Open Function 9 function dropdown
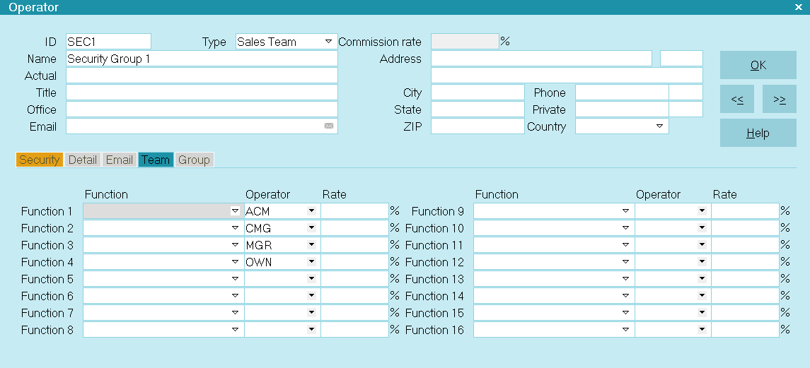Screen dimensions: 810x368 625,211
